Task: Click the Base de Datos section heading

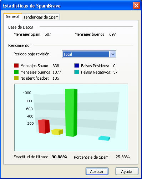Action: click(x=21, y=27)
